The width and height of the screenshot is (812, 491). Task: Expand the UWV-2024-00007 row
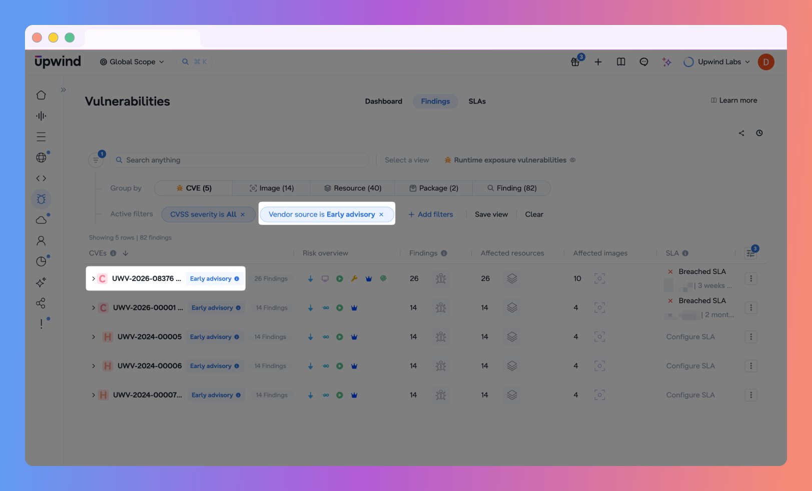(x=94, y=395)
